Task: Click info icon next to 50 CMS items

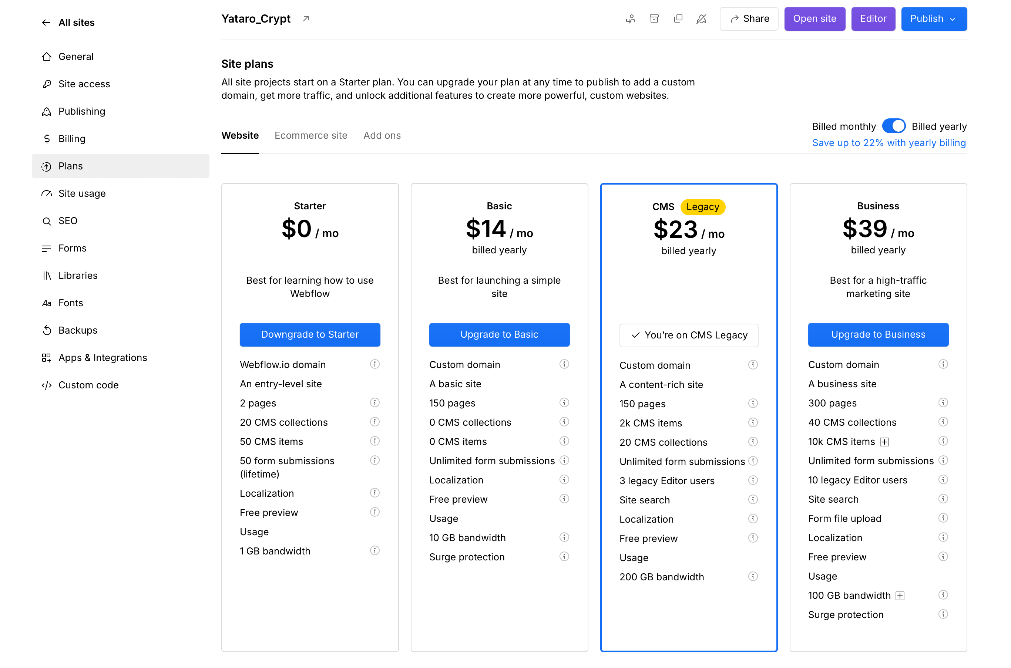Action: coord(374,441)
